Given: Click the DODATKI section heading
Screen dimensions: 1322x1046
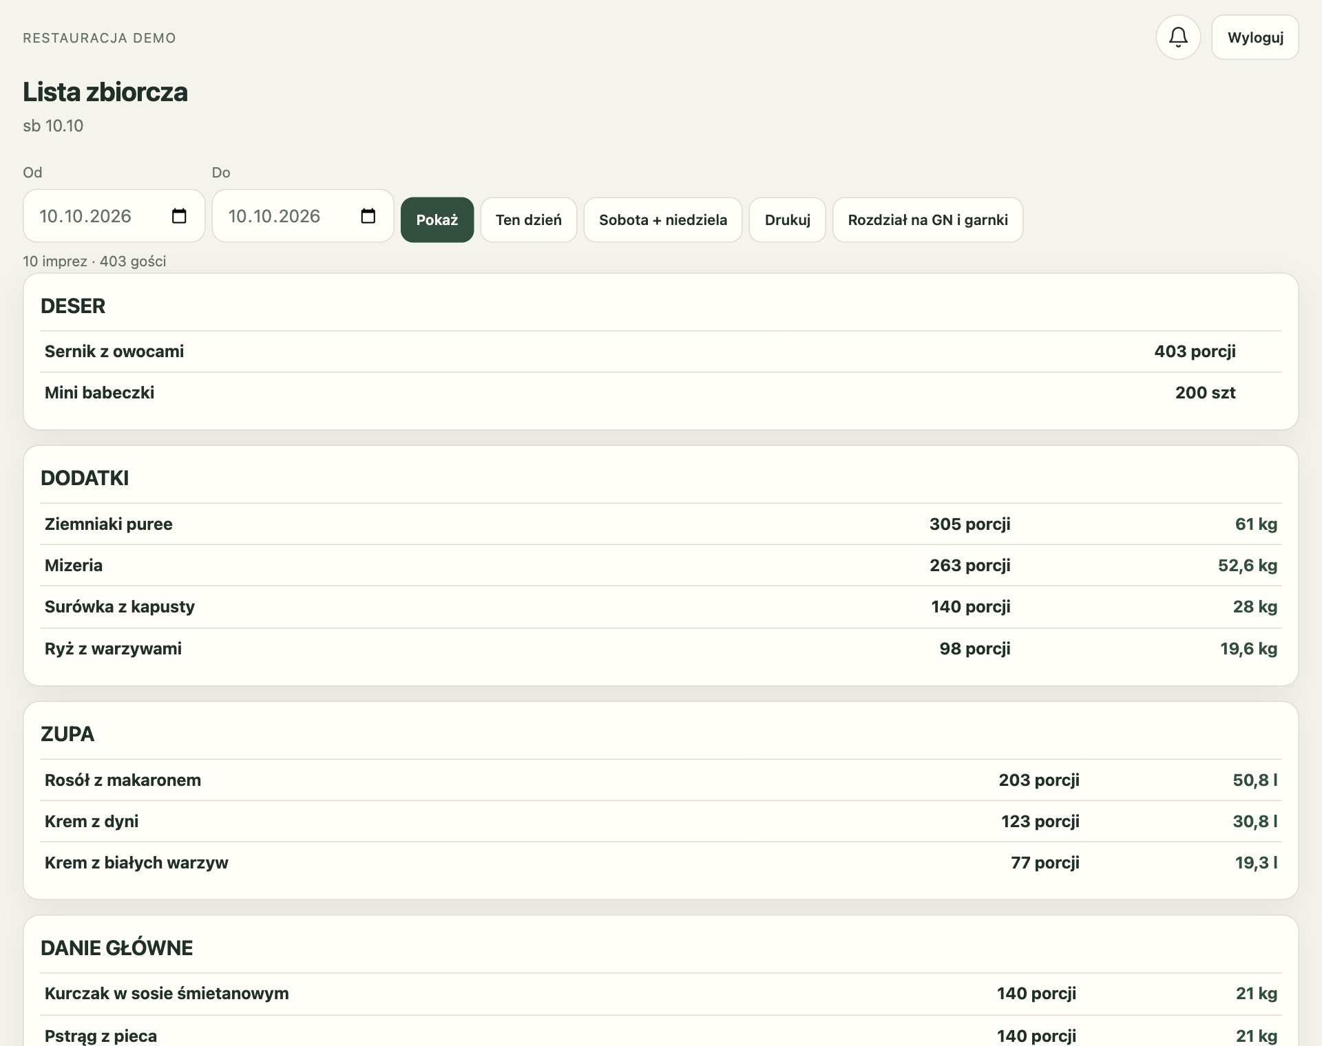Looking at the screenshot, I should click(x=85, y=478).
